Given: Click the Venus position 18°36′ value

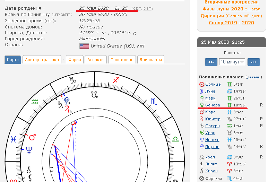Looking at the screenshot, I should (x=240, y=105).
